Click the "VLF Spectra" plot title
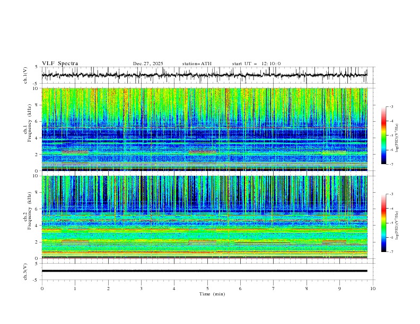 click(x=60, y=64)
